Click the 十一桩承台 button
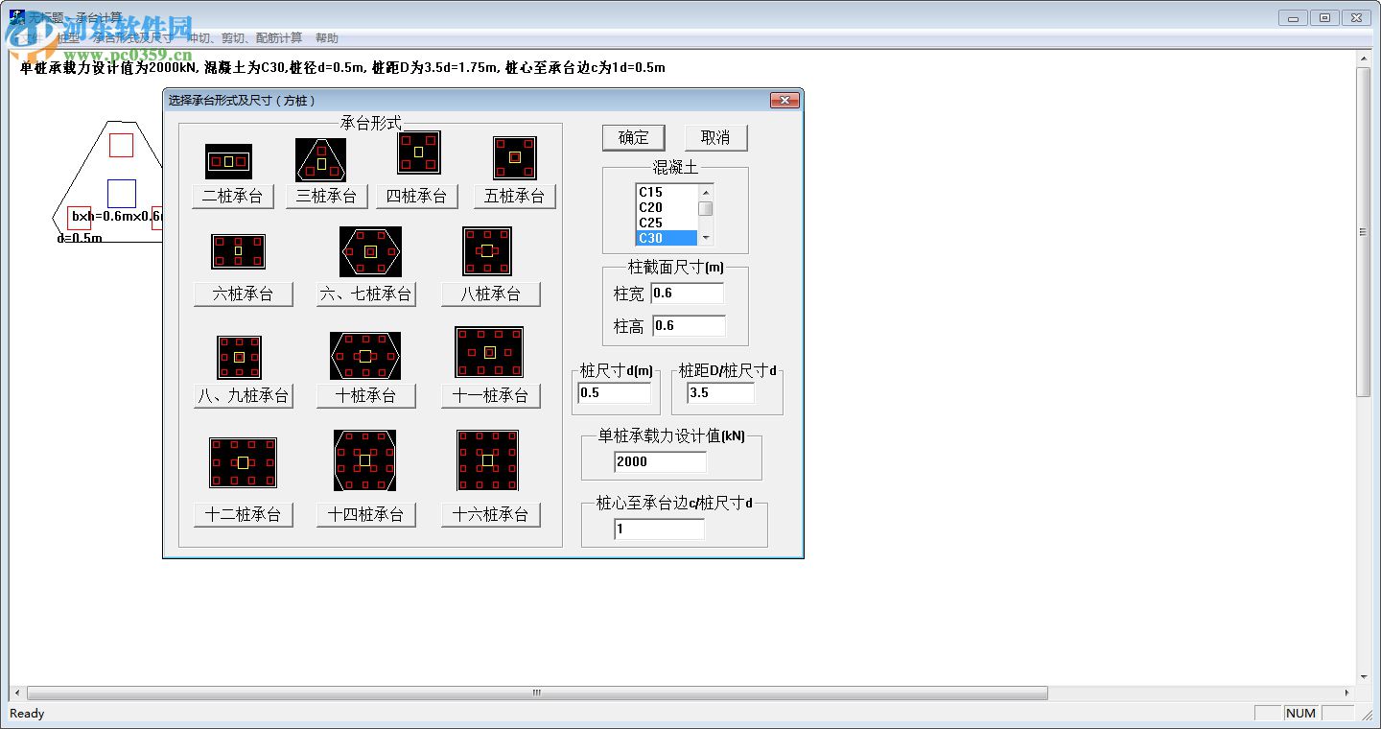1381x729 pixels. click(x=490, y=395)
